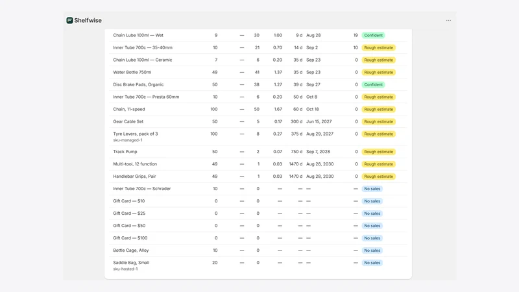Image resolution: width=519 pixels, height=292 pixels.
Task: Click the Shelfwise logo icon
Action: pyautogui.click(x=69, y=21)
